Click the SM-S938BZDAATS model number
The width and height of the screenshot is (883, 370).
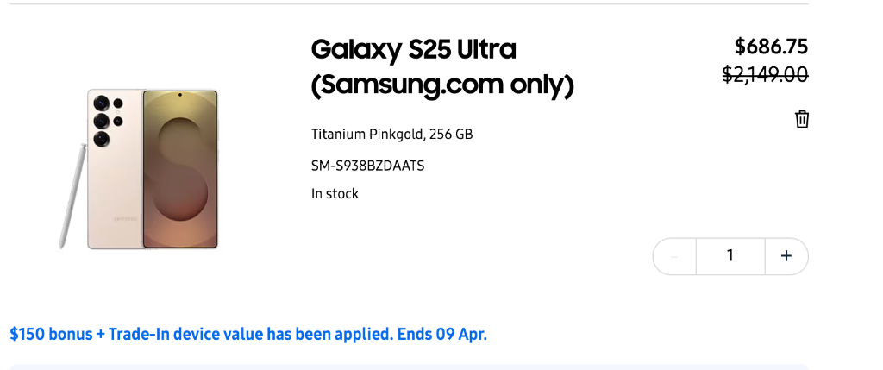tap(367, 165)
